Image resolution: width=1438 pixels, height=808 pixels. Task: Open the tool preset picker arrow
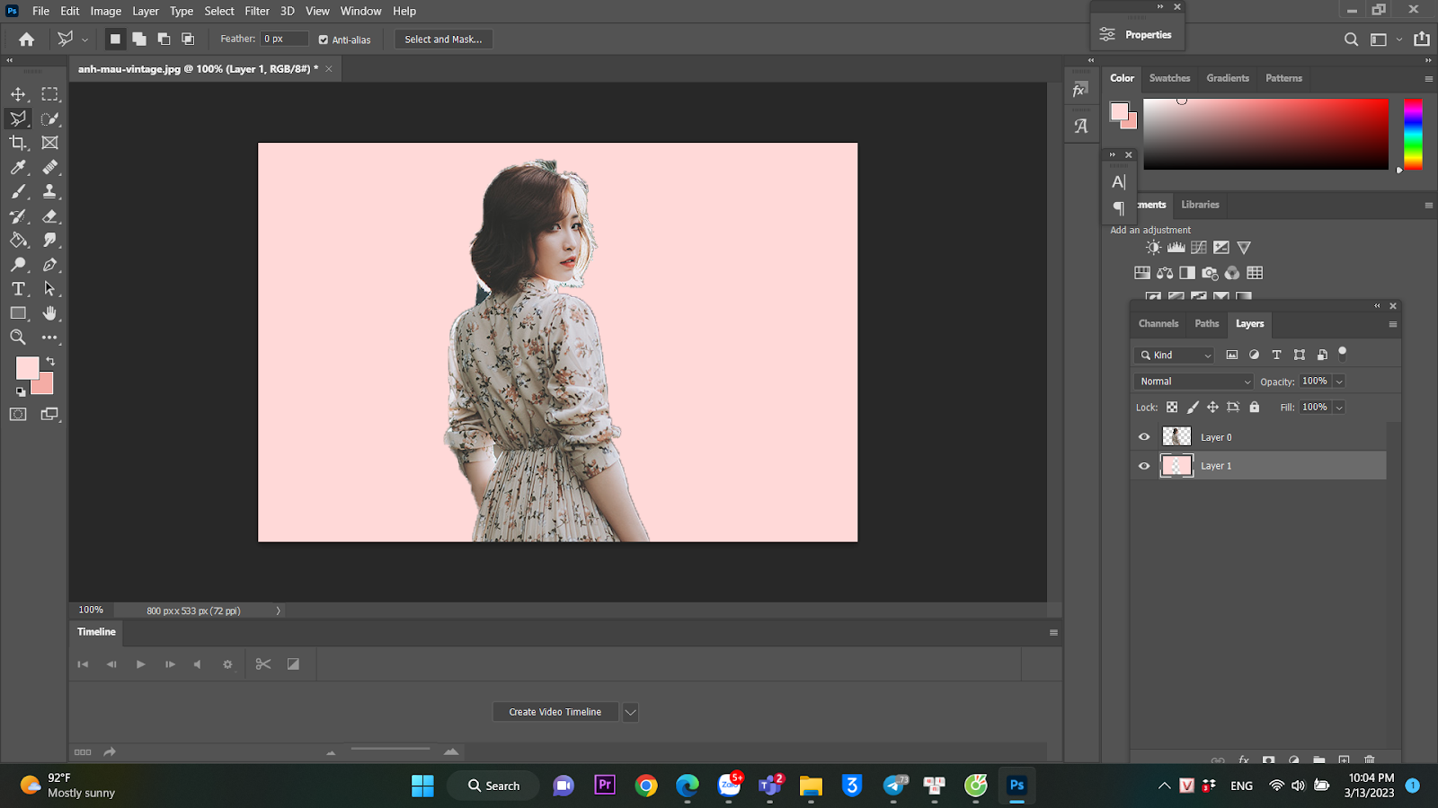click(84, 40)
